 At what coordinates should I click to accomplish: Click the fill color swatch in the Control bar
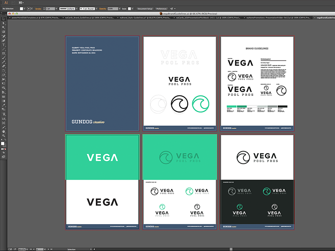point(21,8)
